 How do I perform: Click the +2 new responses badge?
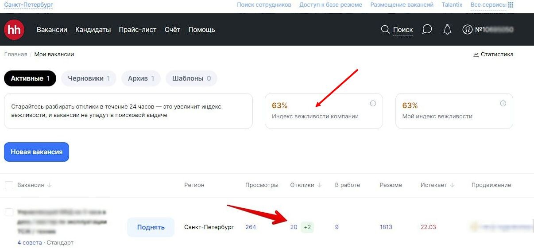point(307,227)
